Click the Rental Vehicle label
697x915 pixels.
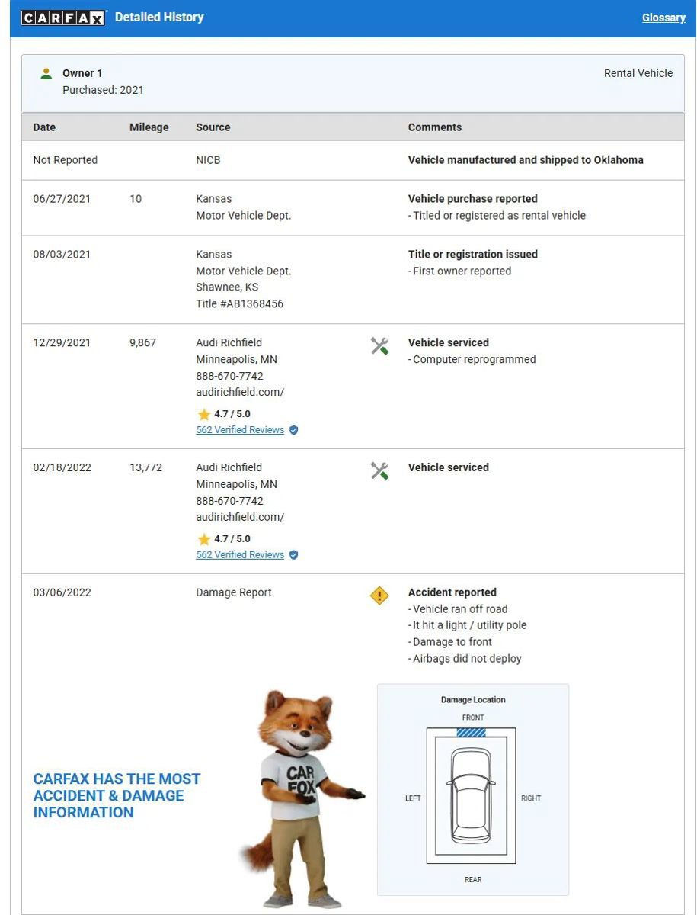click(x=638, y=73)
